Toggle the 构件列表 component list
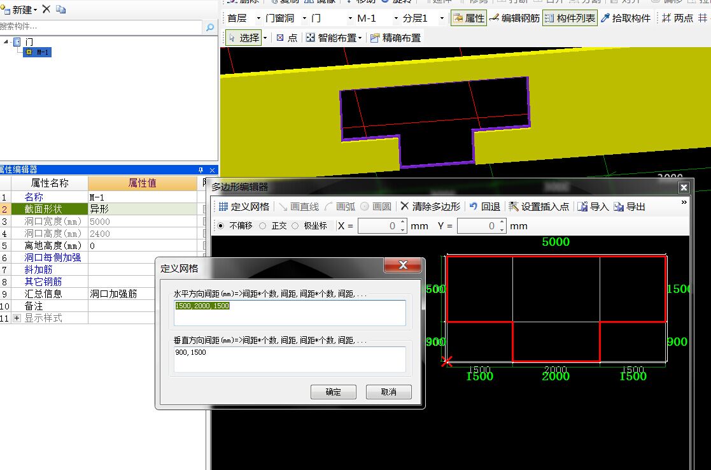This screenshot has width=711, height=470. coord(570,18)
